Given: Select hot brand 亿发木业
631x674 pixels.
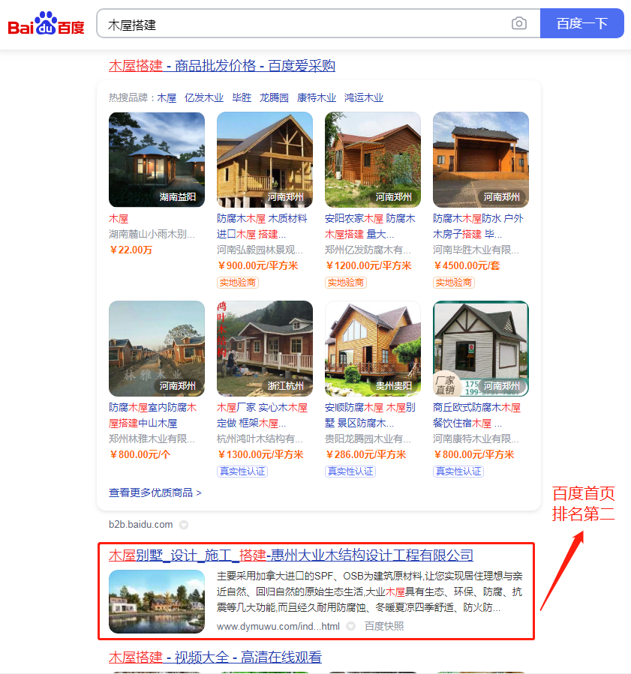Looking at the screenshot, I should 204,97.
